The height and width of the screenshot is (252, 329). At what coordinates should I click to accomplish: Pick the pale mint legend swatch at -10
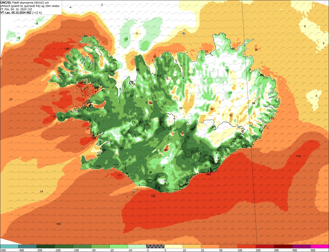[137, 246]
